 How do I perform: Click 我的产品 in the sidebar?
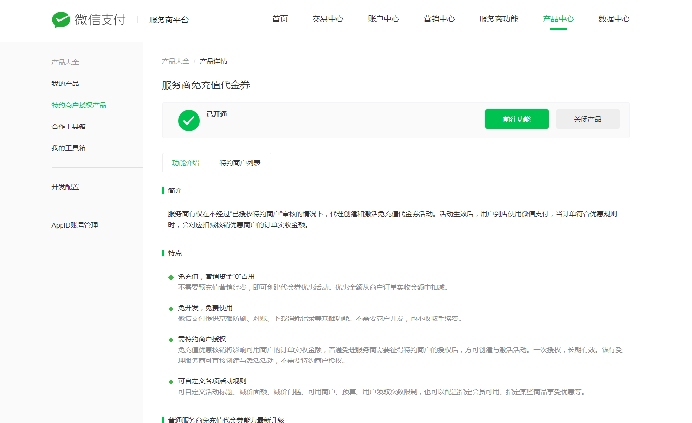pyautogui.click(x=65, y=84)
